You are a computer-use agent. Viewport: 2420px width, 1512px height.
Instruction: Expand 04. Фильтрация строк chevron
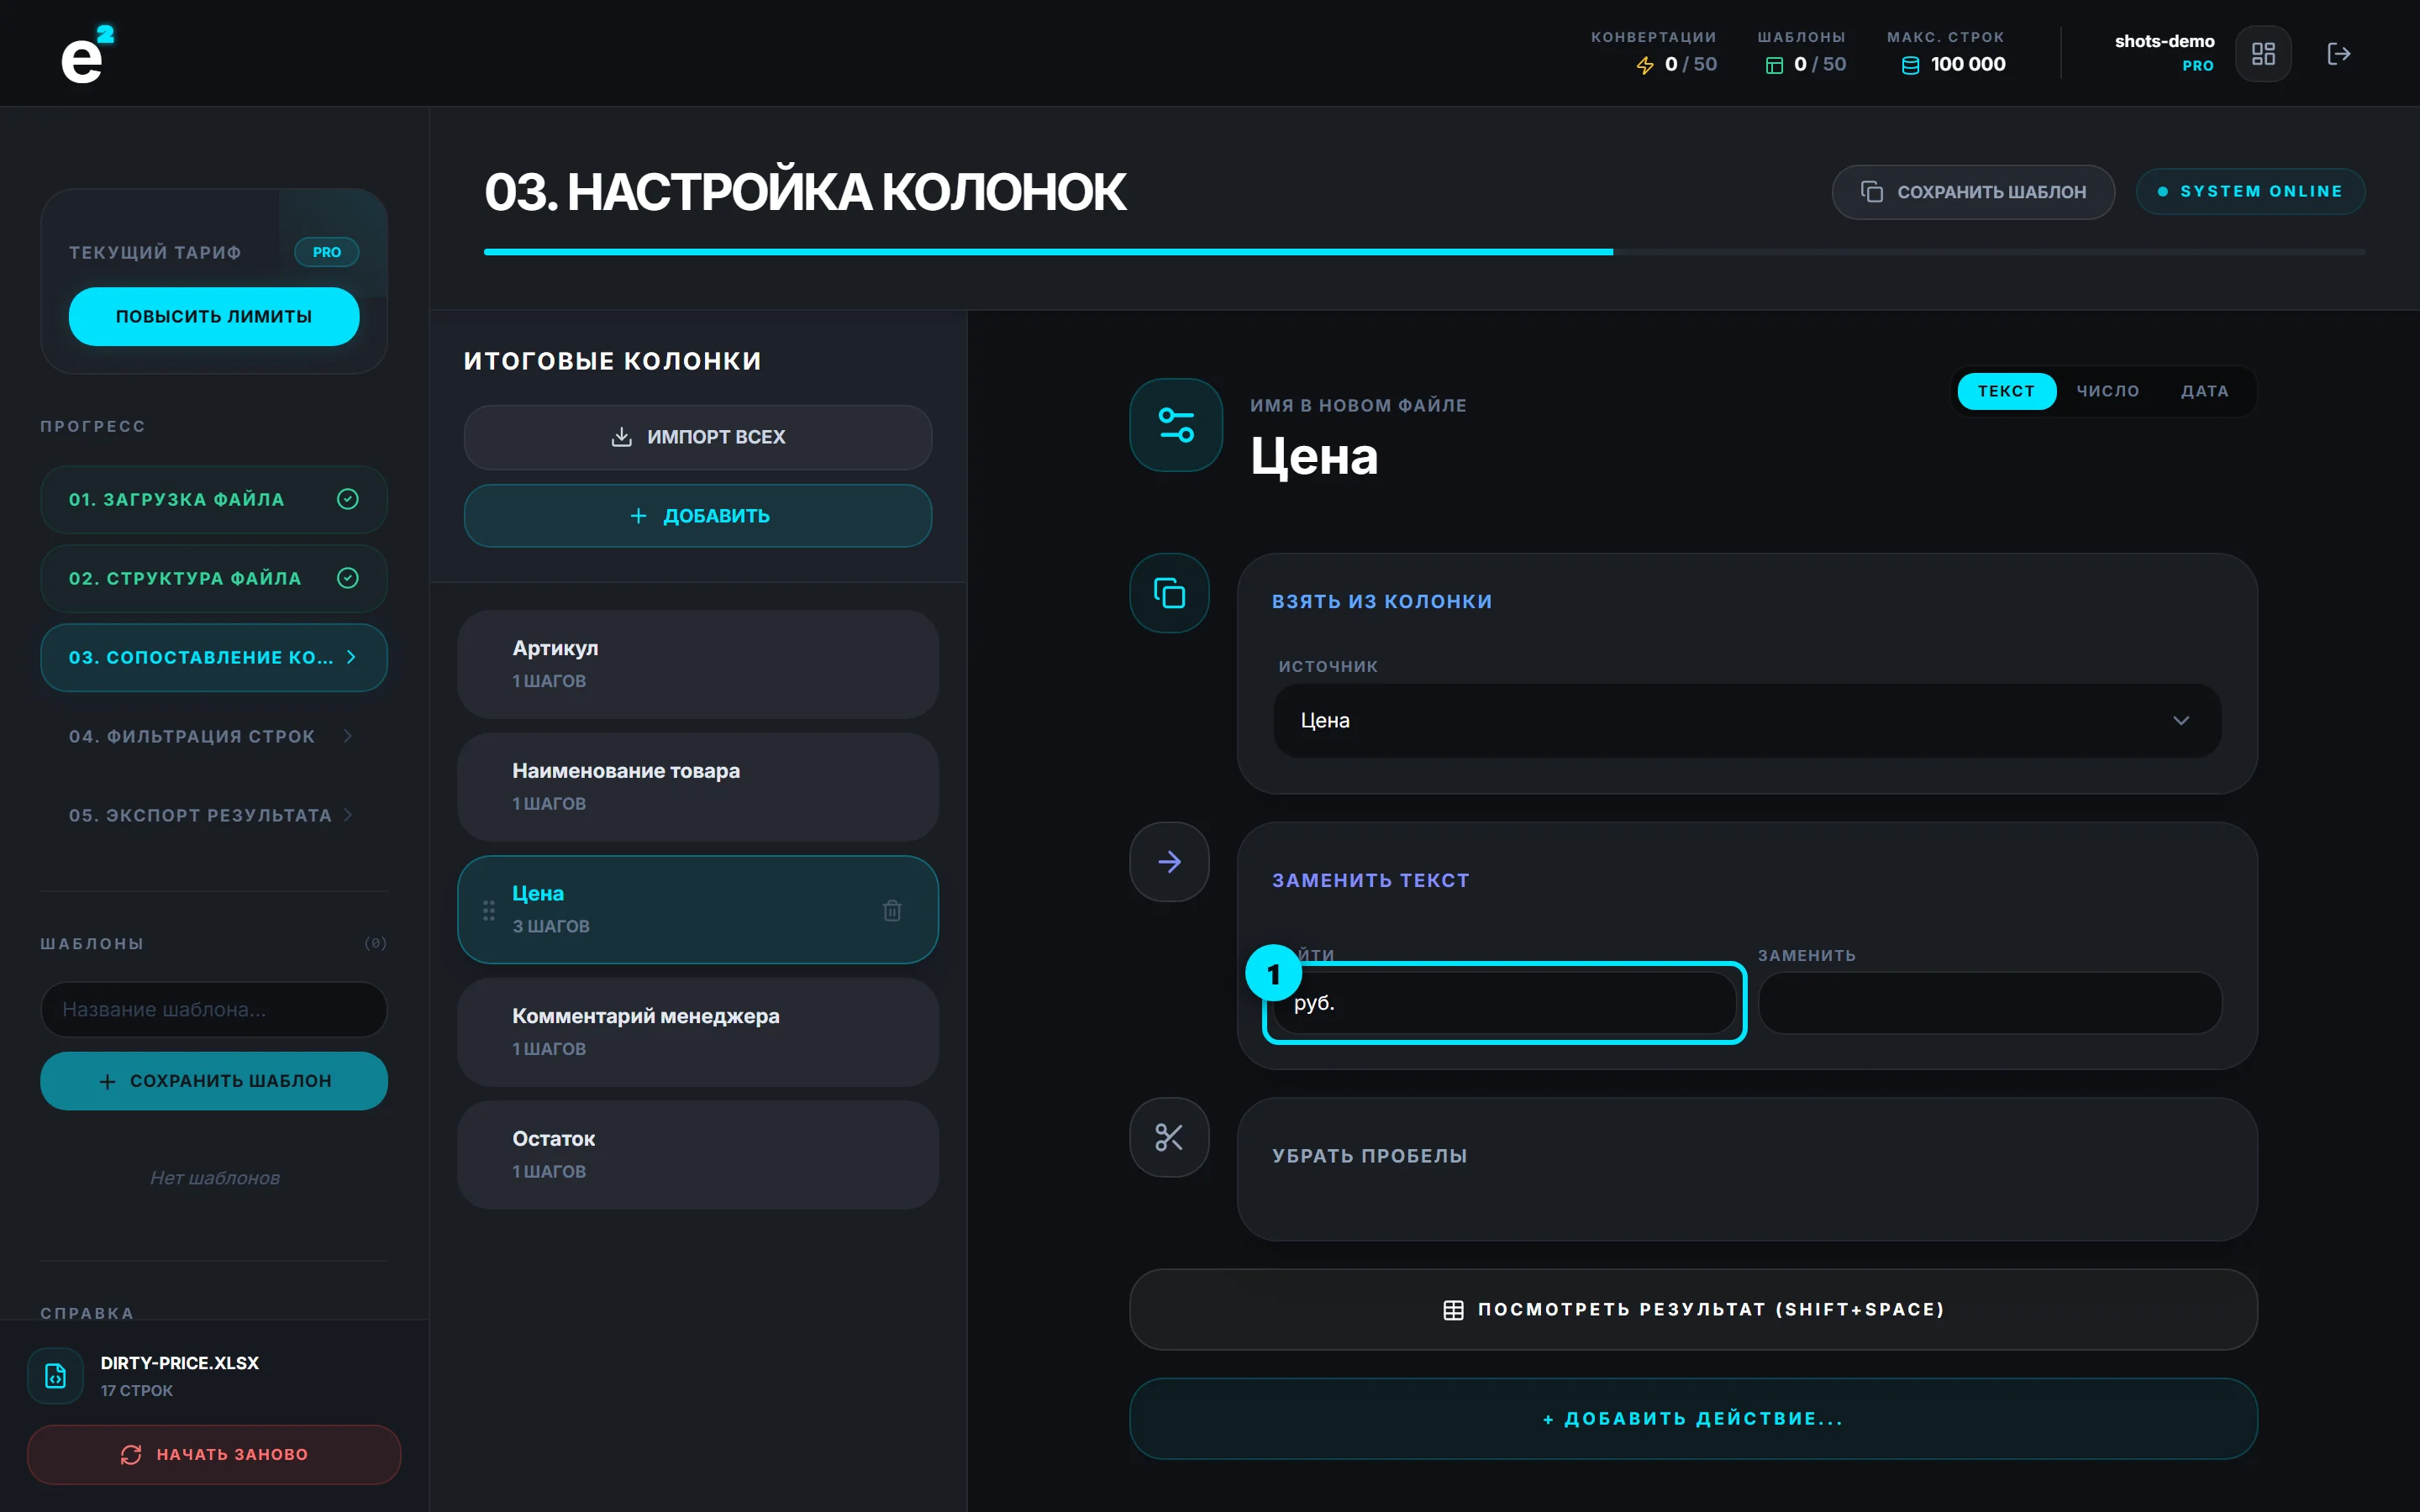(348, 736)
